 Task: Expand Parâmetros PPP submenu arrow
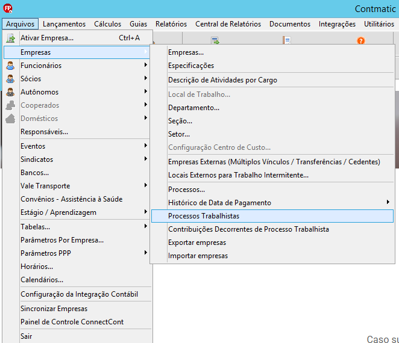click(x=145, y=253)
